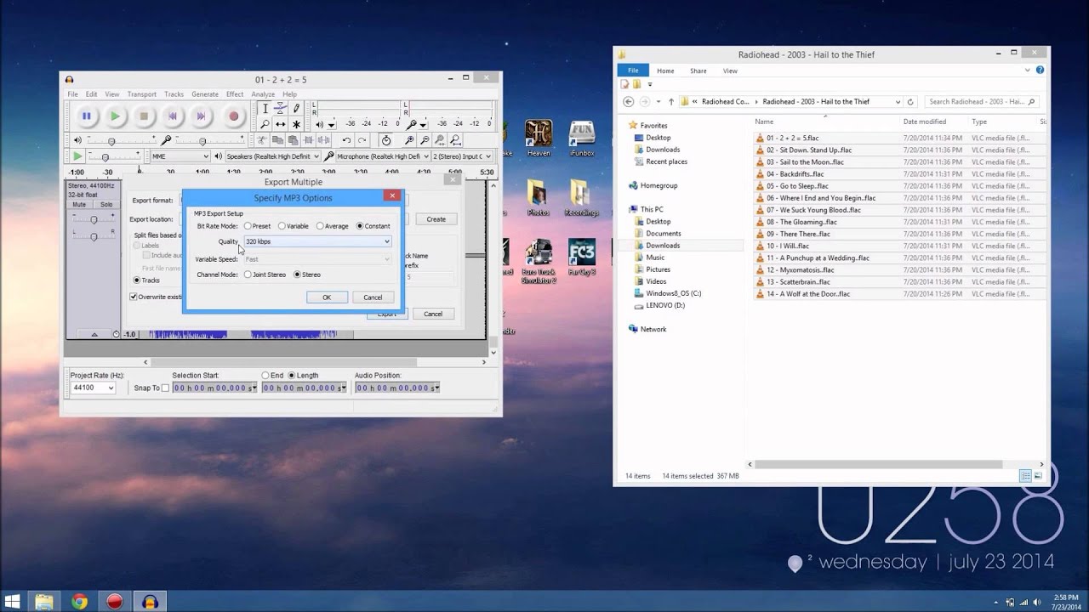Viewport: 1089px width, 612px height.
Task: Open the output meter dropdown arrow
Action: (x=332, y=126)
